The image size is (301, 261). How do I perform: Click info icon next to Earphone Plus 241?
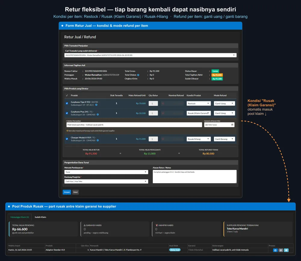[98, 115]
